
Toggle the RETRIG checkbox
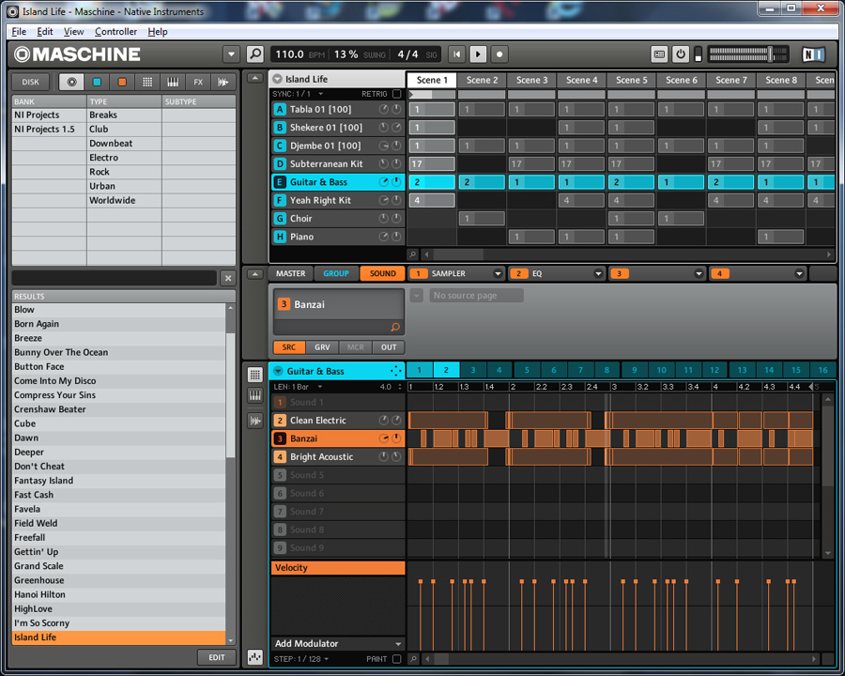(396, 94)
